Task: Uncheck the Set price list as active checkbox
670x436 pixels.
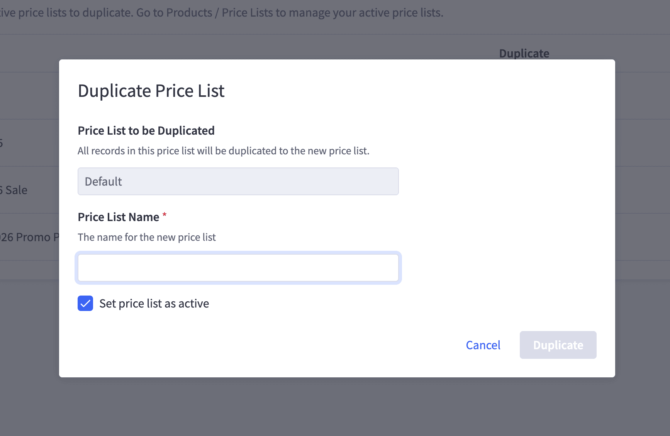Action: (85, 303)
